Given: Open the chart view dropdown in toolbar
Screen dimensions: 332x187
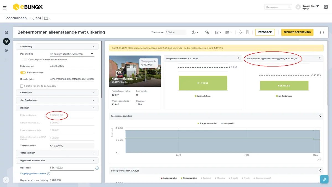Looking at the screenshot, I should 229,32.
